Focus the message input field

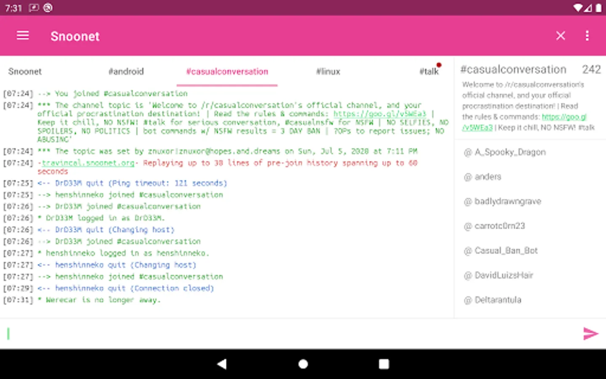(290, 334)
